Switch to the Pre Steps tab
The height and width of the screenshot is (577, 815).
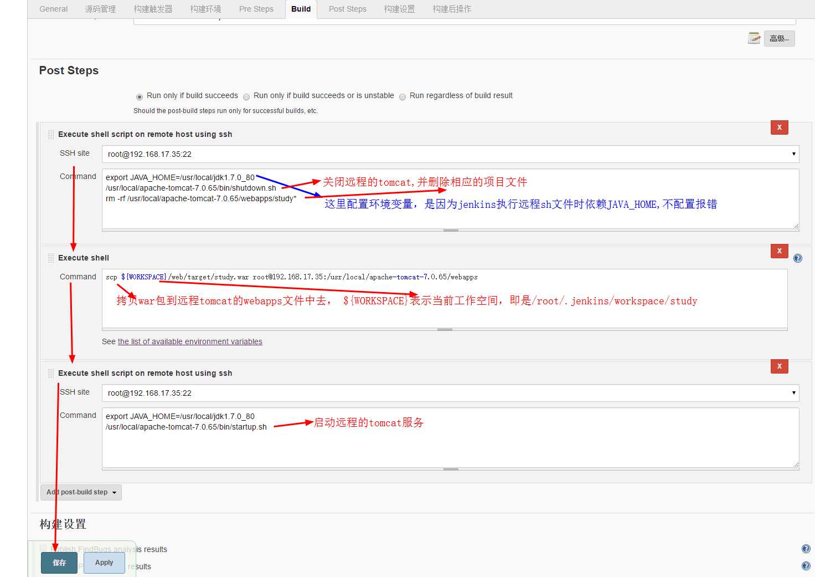pos(256,9)
